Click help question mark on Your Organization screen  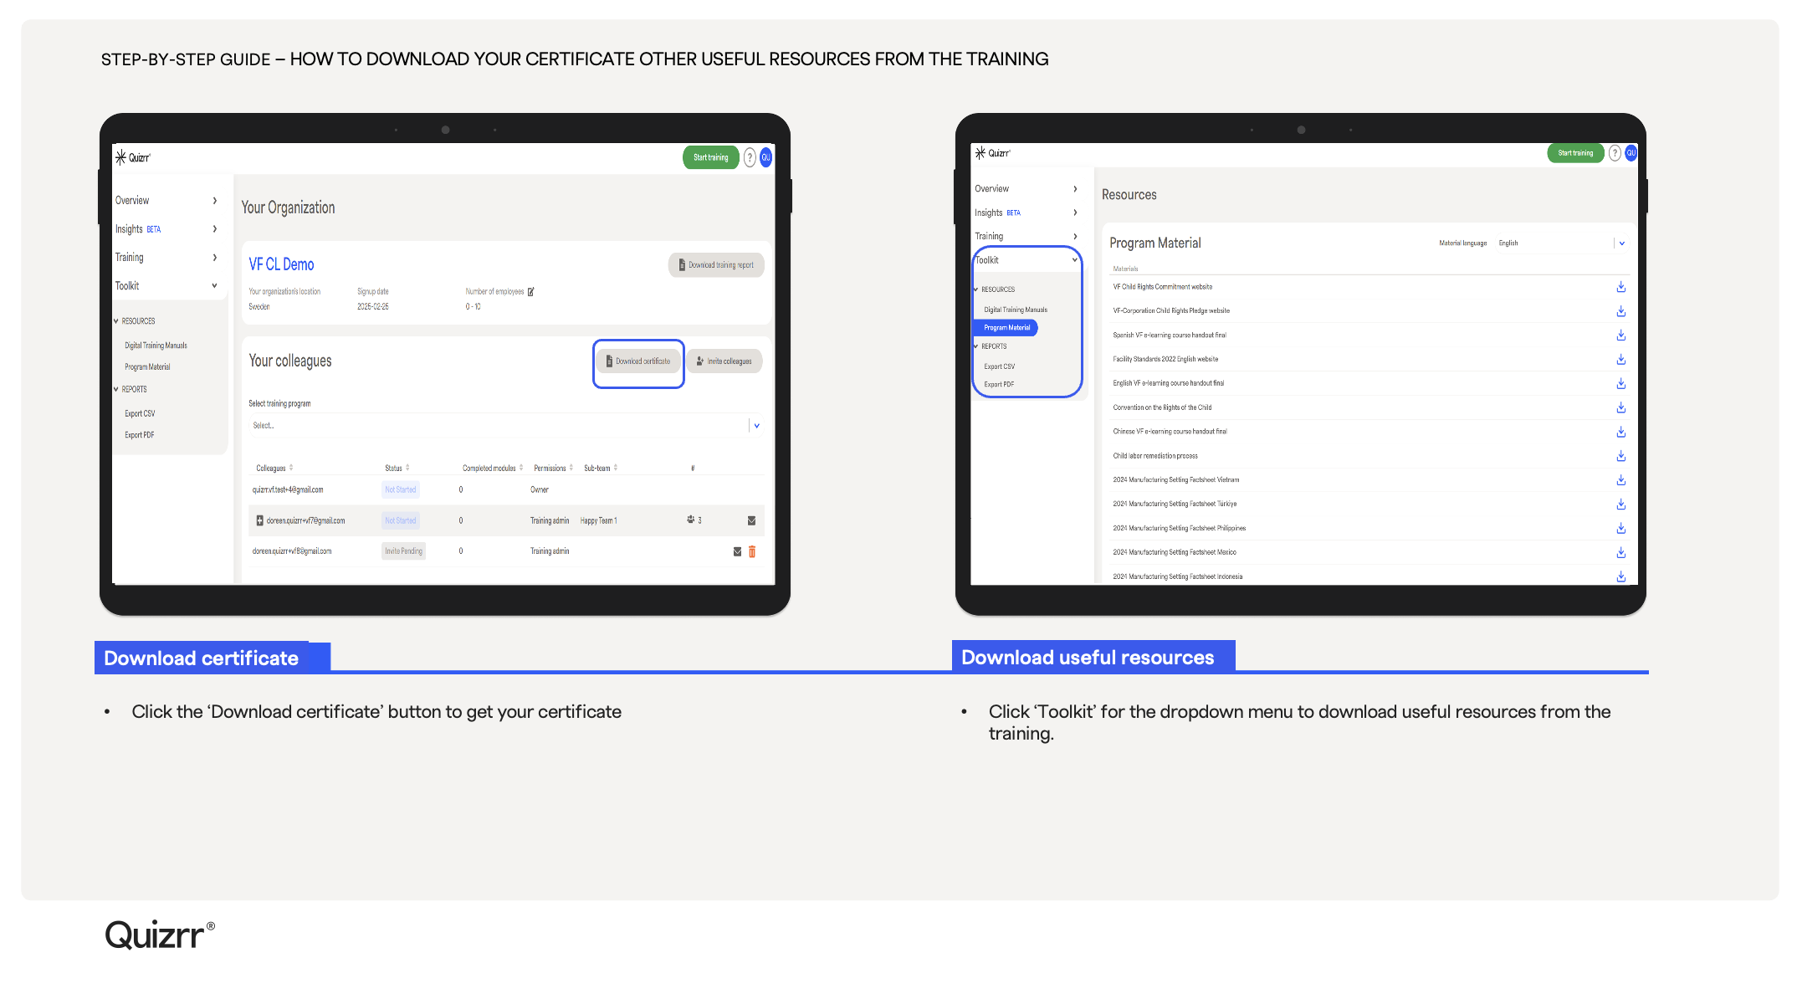[750, 157]
